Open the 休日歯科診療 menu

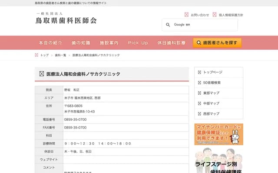coord(172,43)
